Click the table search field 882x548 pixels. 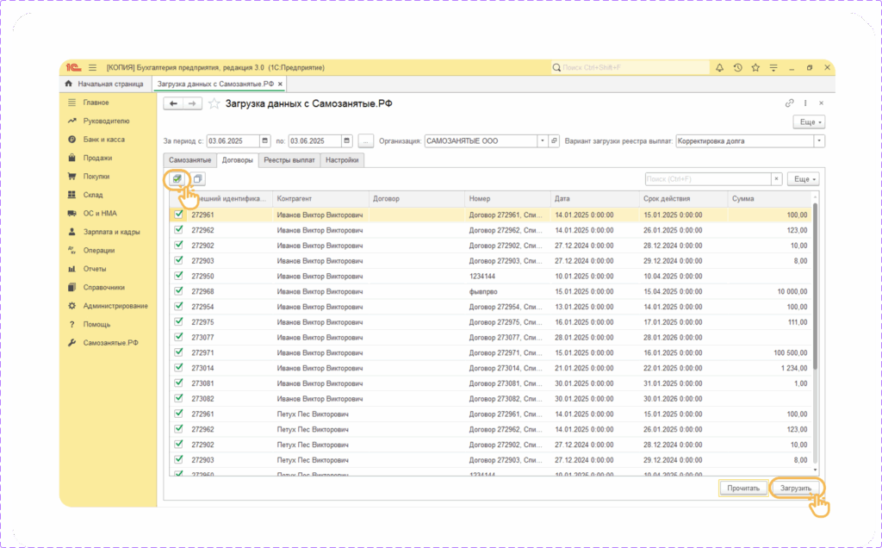pyautogui.click(x=706, y=179)
